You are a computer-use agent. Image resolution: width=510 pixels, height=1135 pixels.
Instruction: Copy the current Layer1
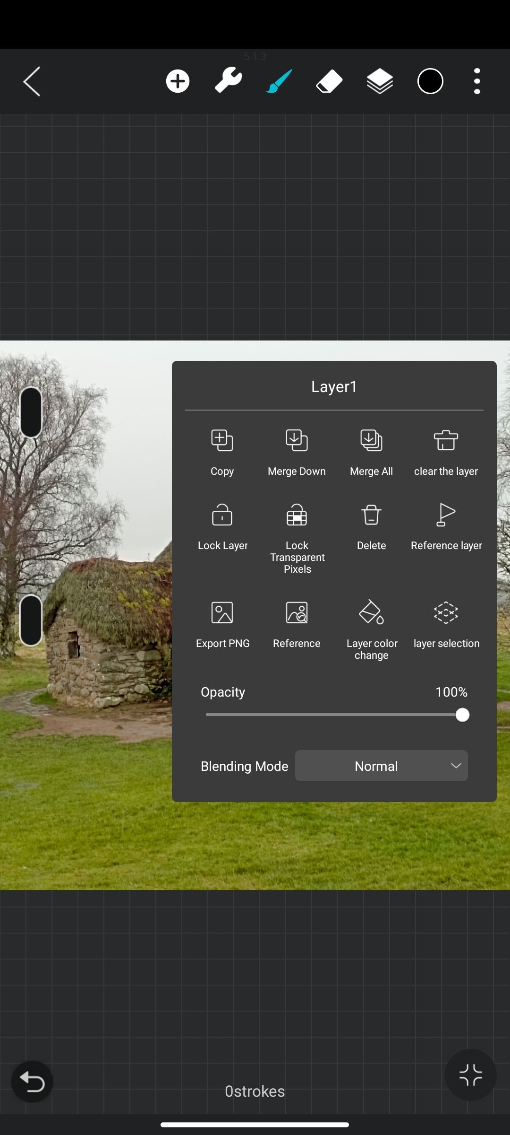click(x=222, y=452)
